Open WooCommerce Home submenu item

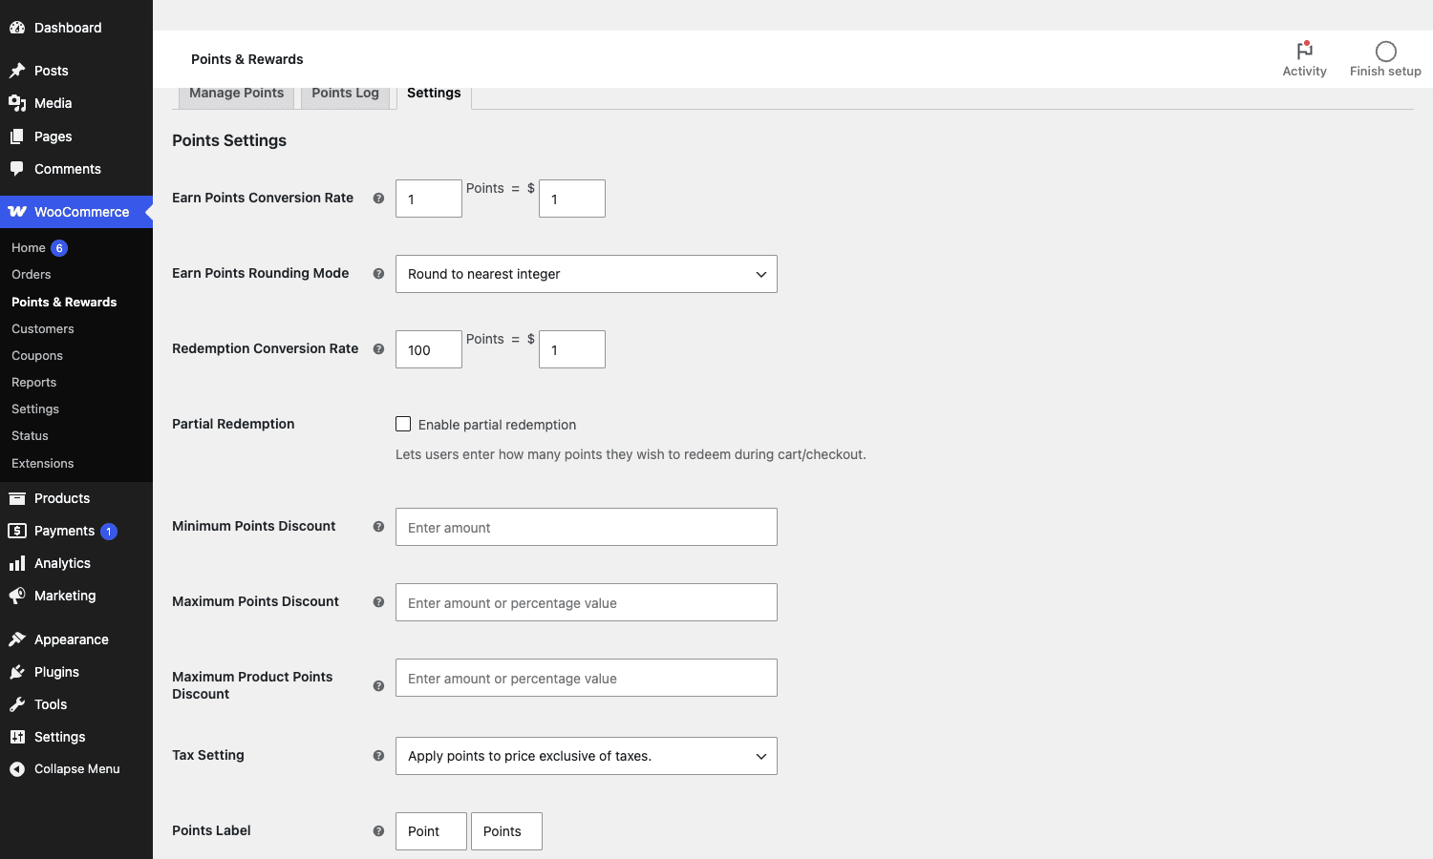[x=29, y=248]
